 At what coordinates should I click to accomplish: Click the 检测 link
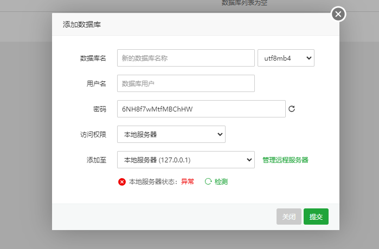pos(221,182)
